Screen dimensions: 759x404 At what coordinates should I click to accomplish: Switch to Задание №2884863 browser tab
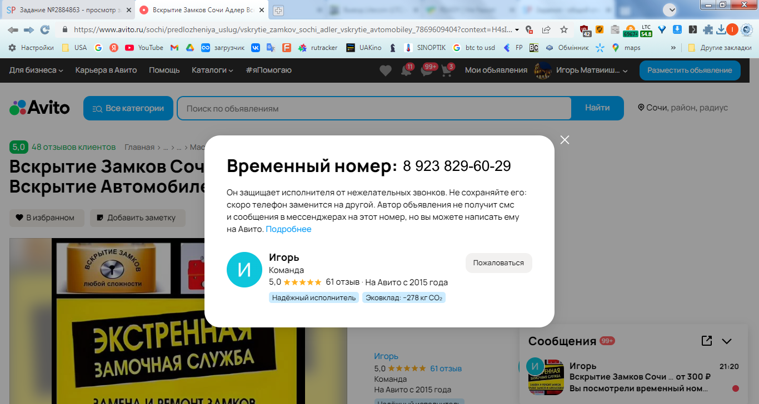[x=68, y=10]
